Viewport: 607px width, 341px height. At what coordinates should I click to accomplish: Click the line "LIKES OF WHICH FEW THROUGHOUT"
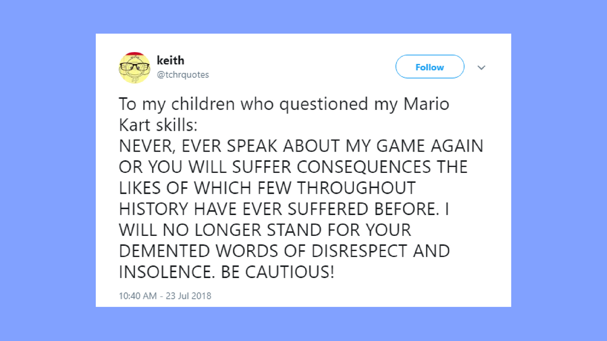click(x=267, y=188)
